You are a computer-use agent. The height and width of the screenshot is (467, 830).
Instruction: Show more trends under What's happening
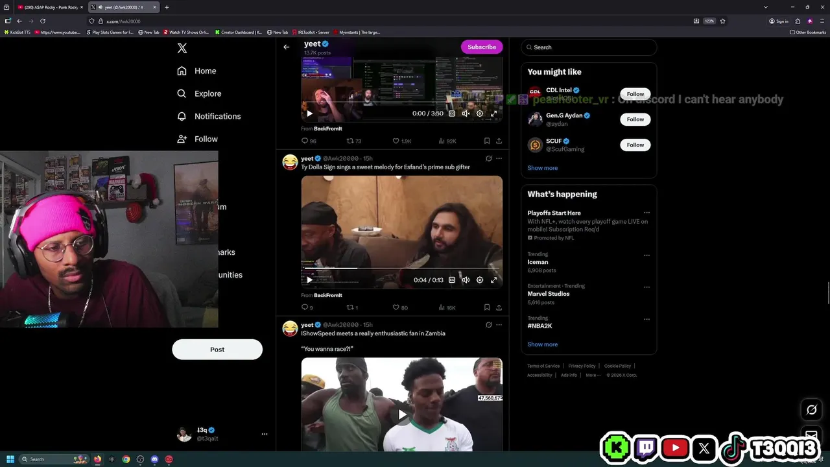[x=542, y=344]
